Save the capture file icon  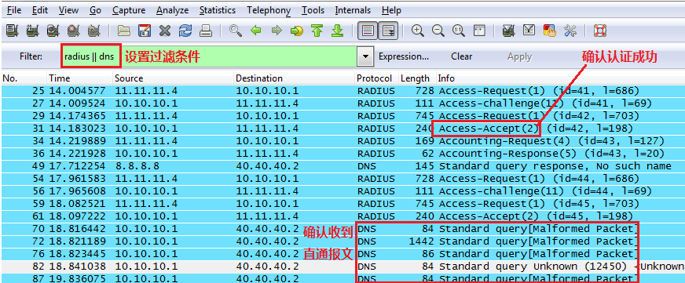(145, 31)
